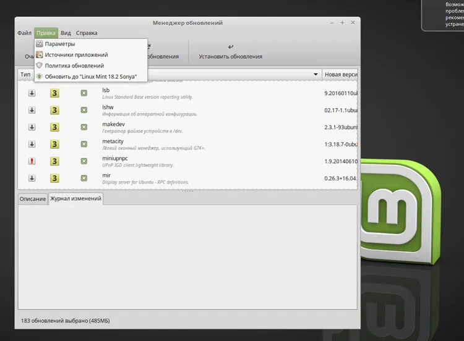Click level 3 badge for mir
Screen dimensions: 464x341
click(x=54, y=178)
